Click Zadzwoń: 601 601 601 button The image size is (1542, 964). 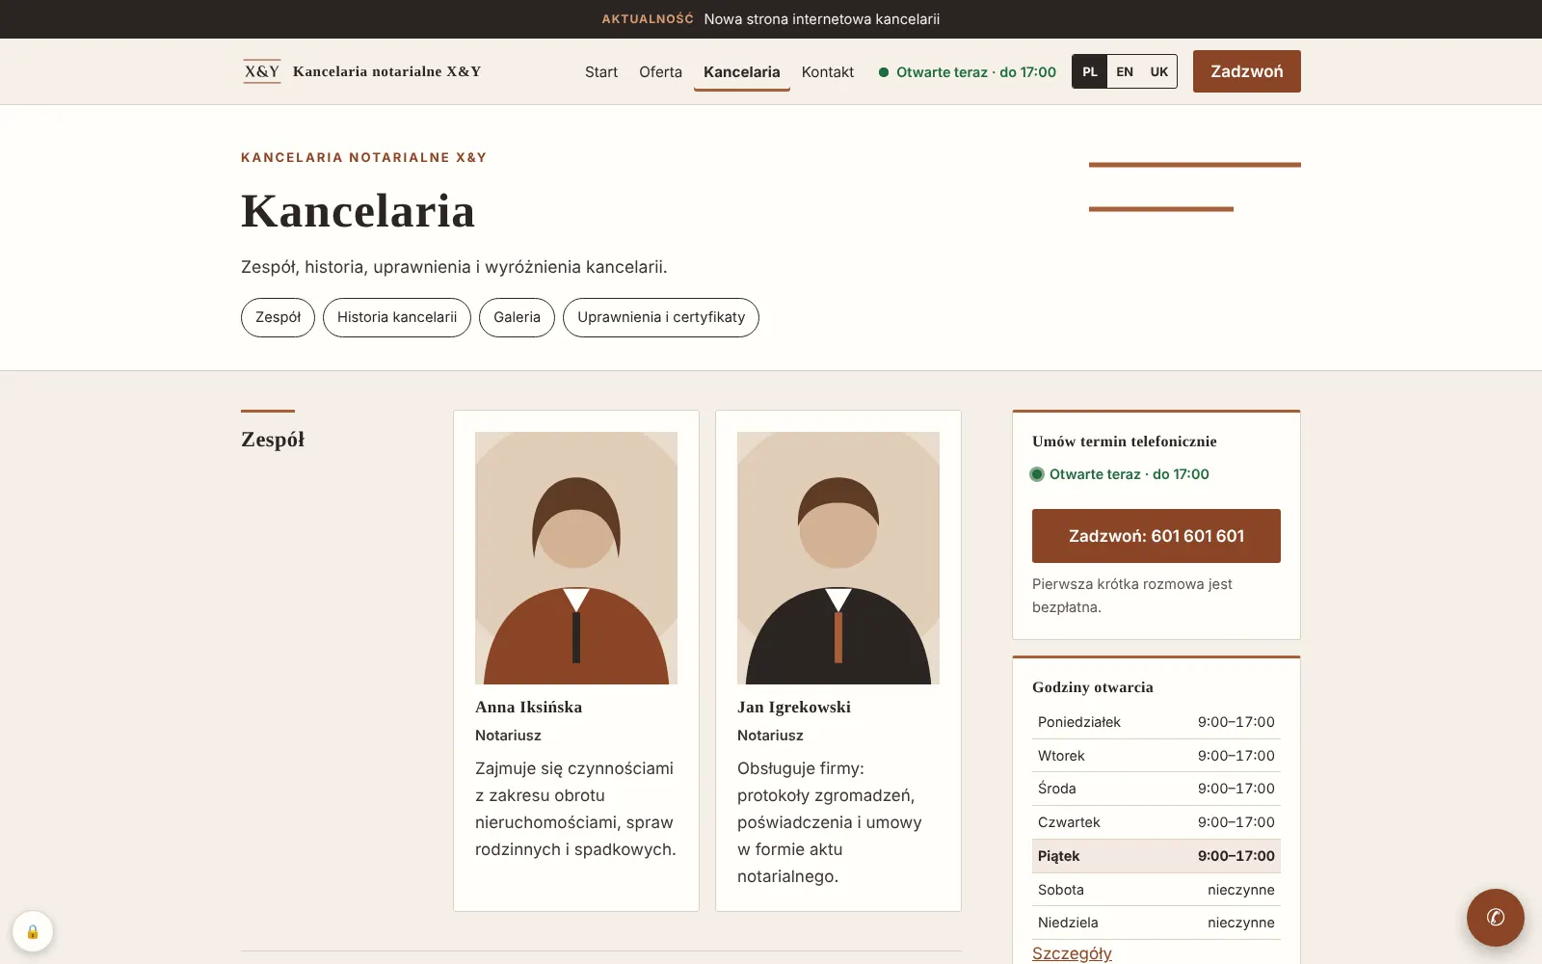(1156, 536)
